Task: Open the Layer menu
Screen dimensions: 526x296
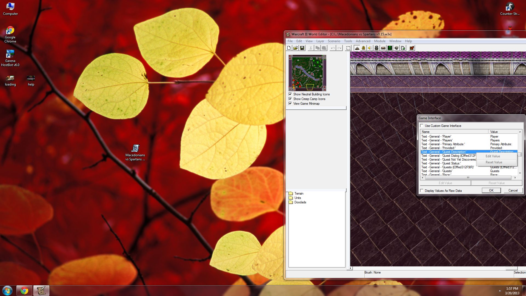Action: tap(320, 41)
